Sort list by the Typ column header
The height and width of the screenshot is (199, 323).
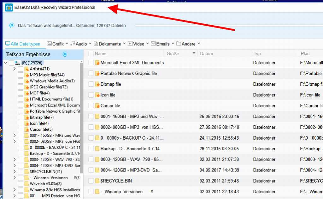257,54
